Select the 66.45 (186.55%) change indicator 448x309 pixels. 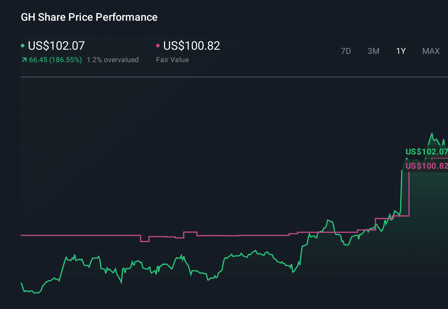click(x=55, y=59)
